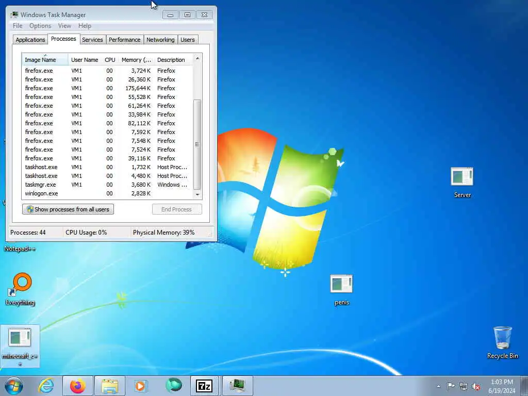Launch Internet Explorer from the taskbar

tap(46, 386)
